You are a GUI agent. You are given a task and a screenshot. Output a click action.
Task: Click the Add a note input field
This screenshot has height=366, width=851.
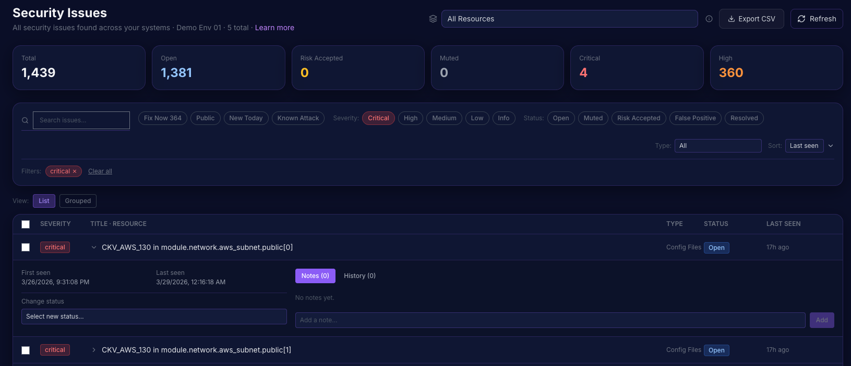pyautogui.click(x=550, y=320)
